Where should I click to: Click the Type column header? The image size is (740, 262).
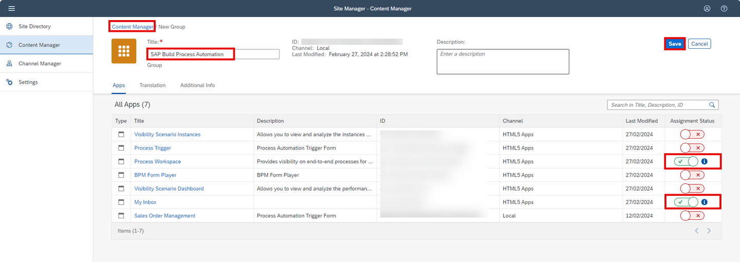pyautogui.click(x=121, y=121)
